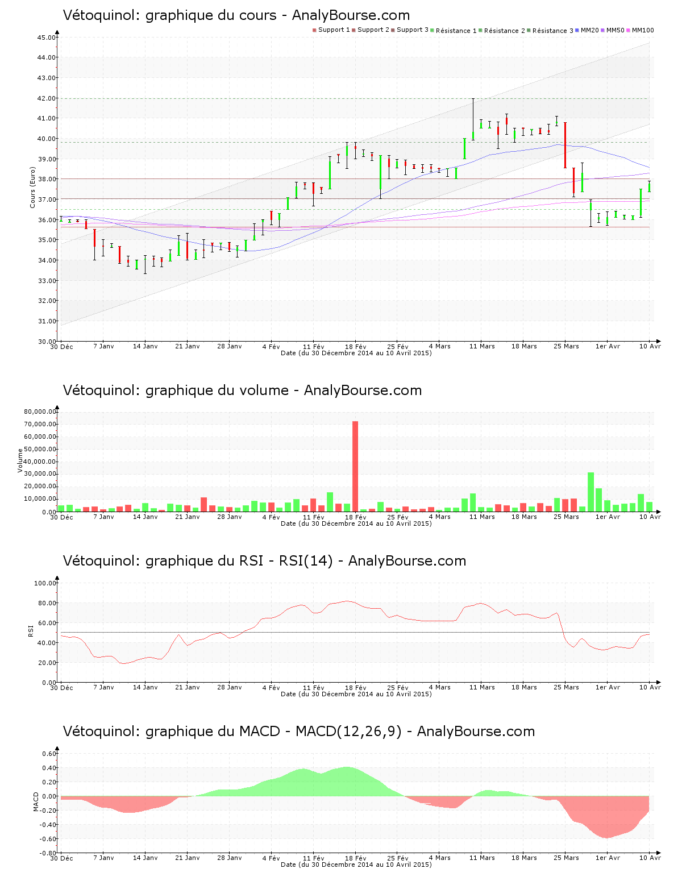Image resolution: width=682 pixels, height=881 pixels.
Task: Click the MM100 legend entry
Action: point(640,30)
